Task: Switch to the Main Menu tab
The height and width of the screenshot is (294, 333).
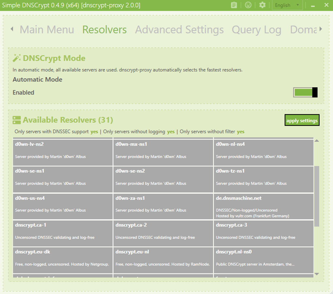Action: pos(47,29)
